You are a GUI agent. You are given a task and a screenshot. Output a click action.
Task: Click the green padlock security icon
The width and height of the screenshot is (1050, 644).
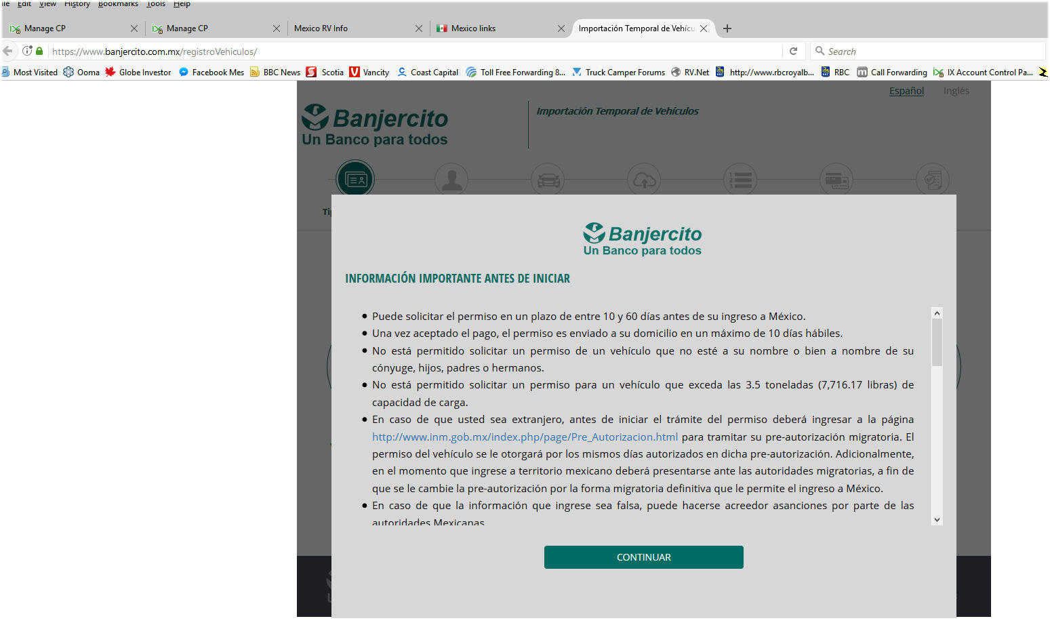point(39,51)
